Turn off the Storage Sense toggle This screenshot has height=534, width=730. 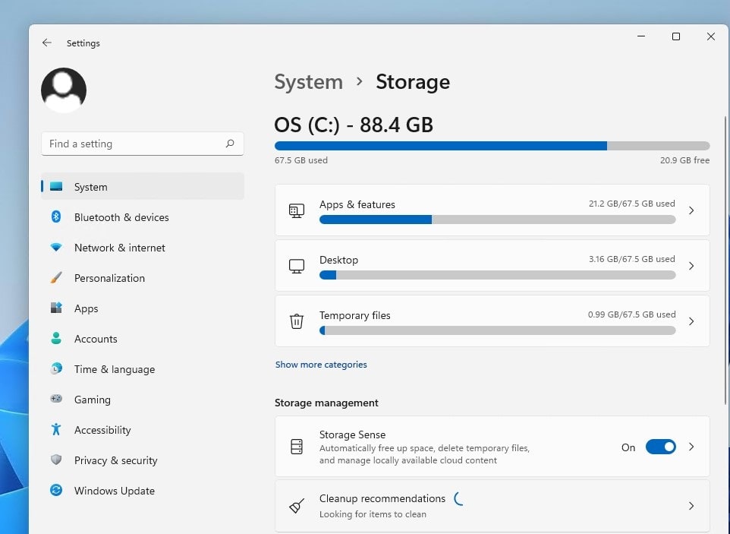[x=660, y=447]
